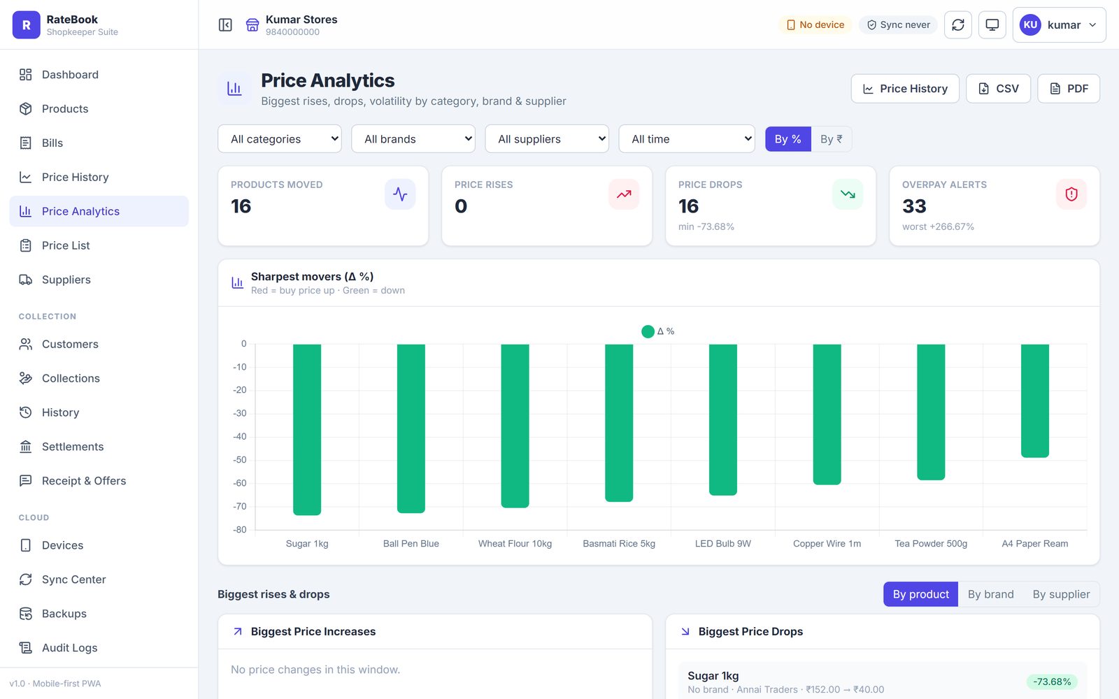Image resolution: width=1119 pixels, height=699 pixels.
Task: Switch the analysis to By ₹ mode
Action: 832,139
